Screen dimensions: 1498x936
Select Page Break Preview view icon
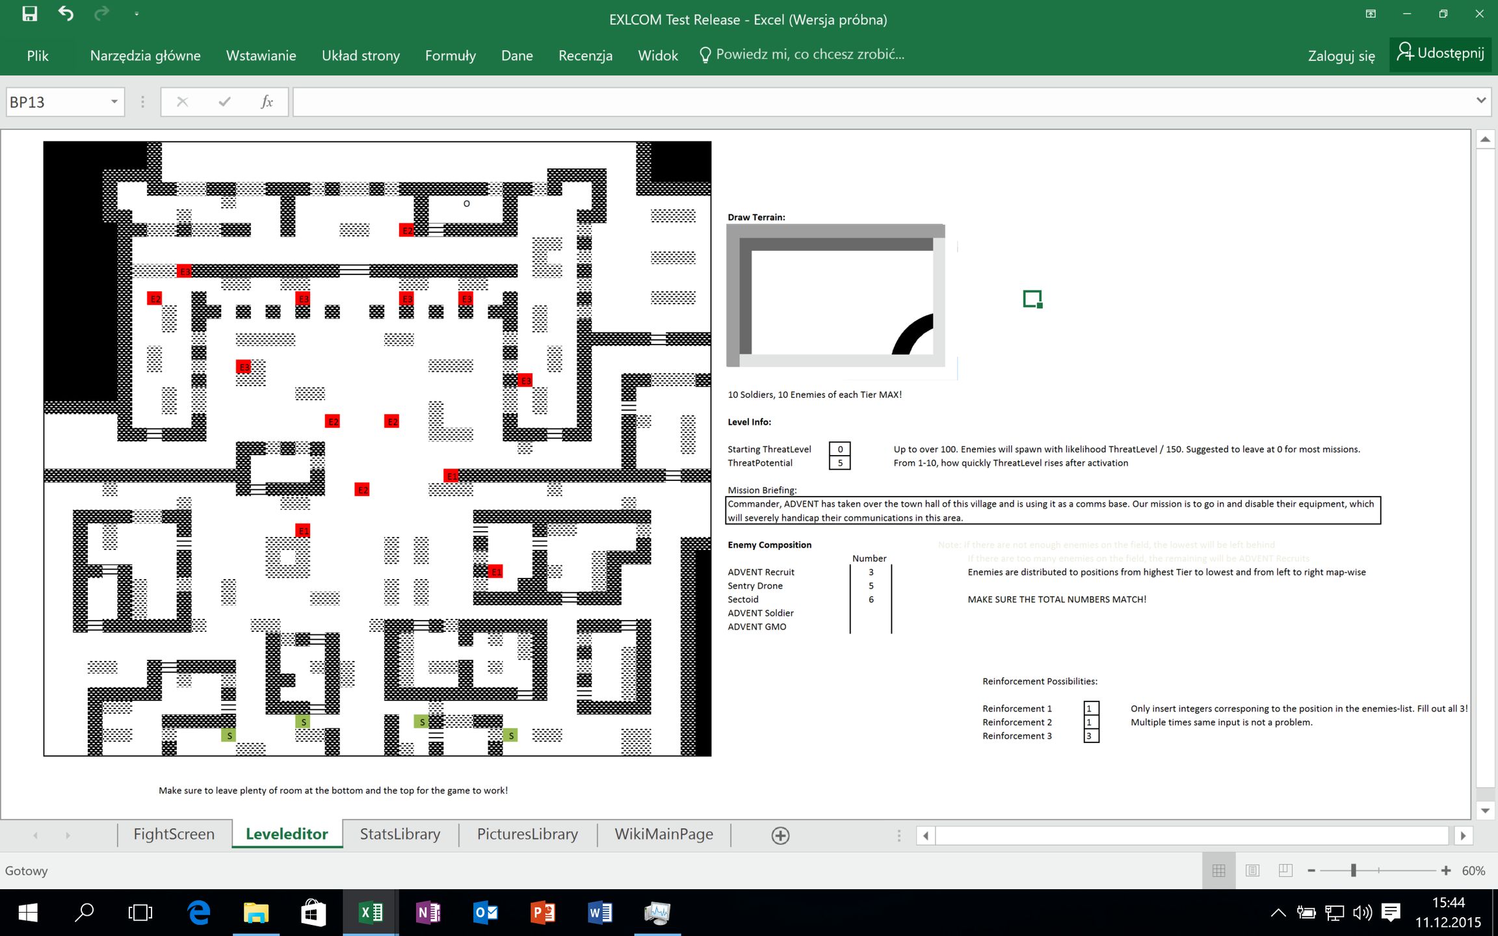1285,870
